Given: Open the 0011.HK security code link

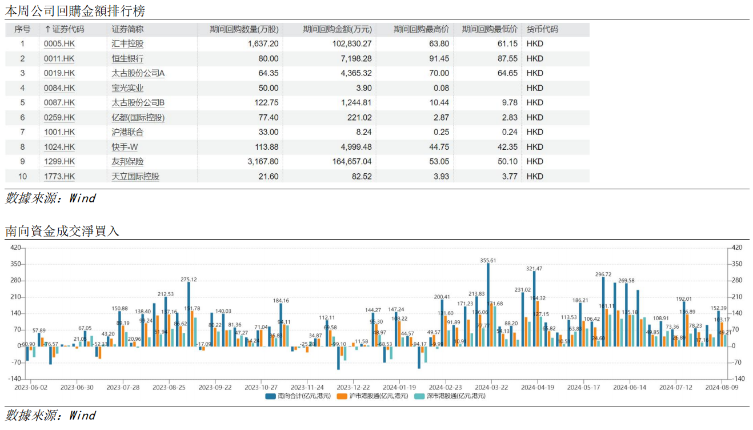Looking at the screenshot, I should [59, 58].
